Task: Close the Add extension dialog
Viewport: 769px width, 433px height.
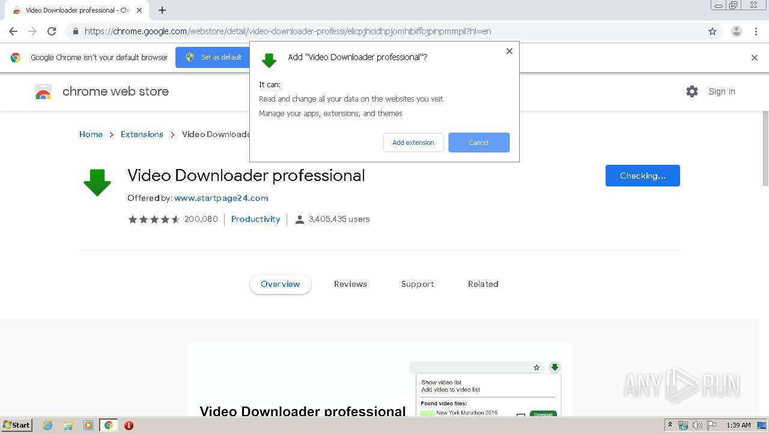Action: click(509, 51)
